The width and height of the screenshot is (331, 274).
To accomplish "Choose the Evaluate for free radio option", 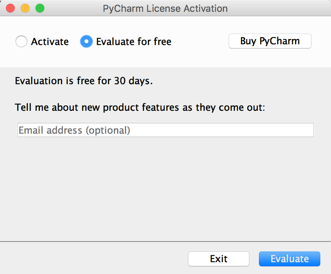I will click(x=86, y=41).
